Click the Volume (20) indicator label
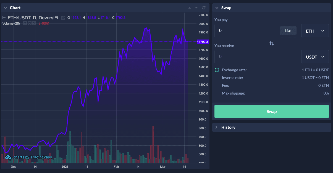333x173 pixels. click(x=11, y=23)
